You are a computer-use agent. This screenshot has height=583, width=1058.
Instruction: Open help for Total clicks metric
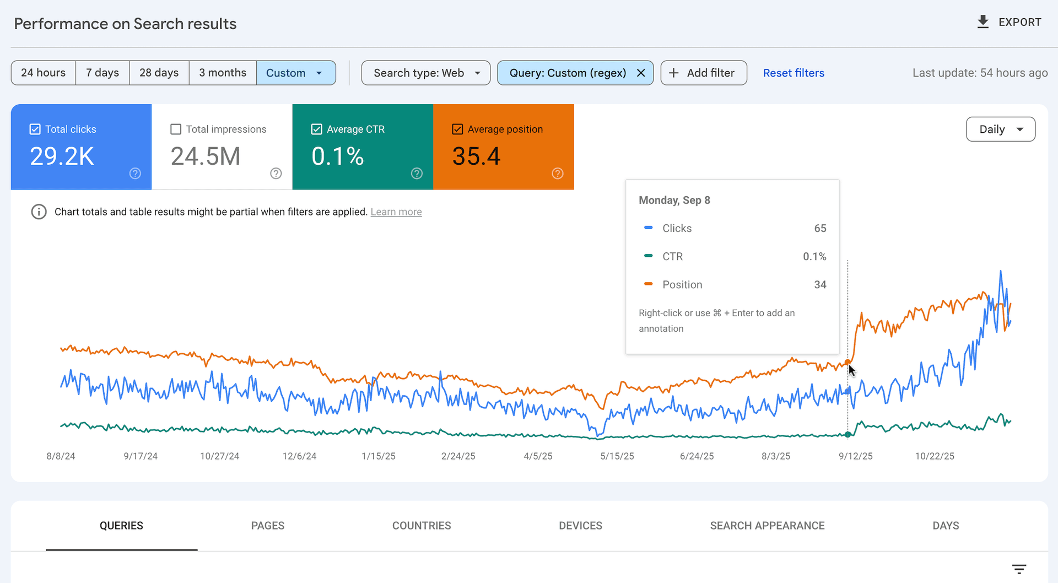click(x=135, y=174)
